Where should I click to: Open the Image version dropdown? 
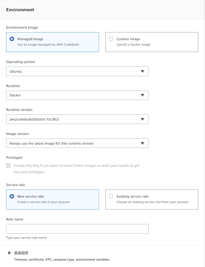pyautogui.click(x=77, y=143)
